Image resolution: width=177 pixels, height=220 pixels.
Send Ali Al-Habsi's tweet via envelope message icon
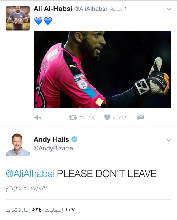(141, 117)
